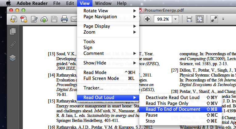Expand the Page Display submenu
Screen dimensions: 236x129
tap(108, 26)
